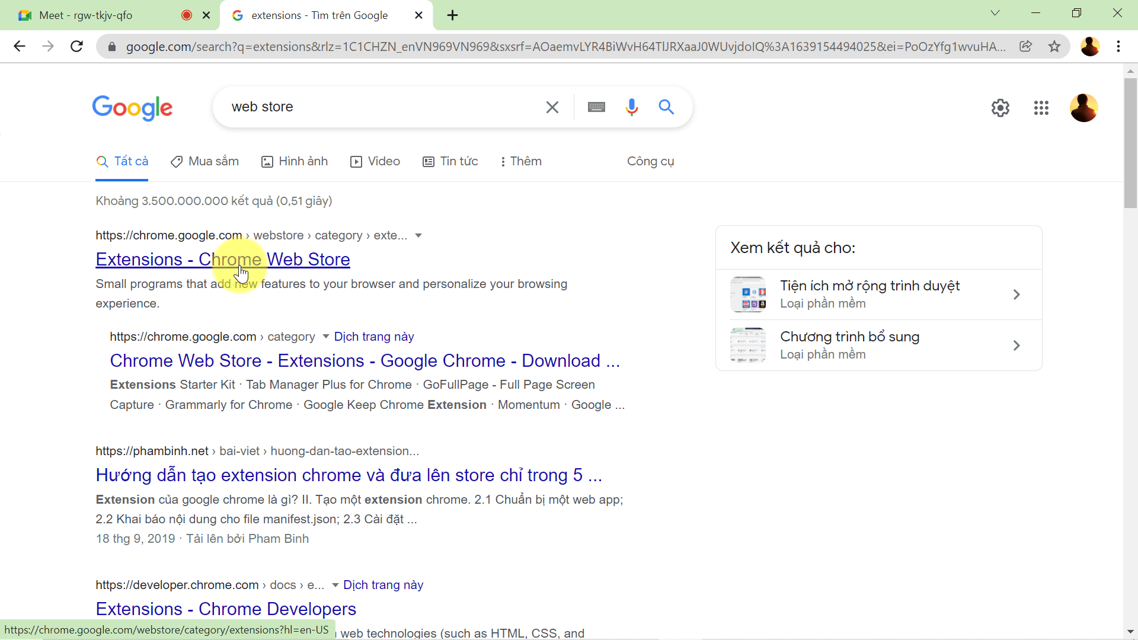Open a new tab with the plus button
This screenshot has width=1138, height=640.
click(453, 15)
